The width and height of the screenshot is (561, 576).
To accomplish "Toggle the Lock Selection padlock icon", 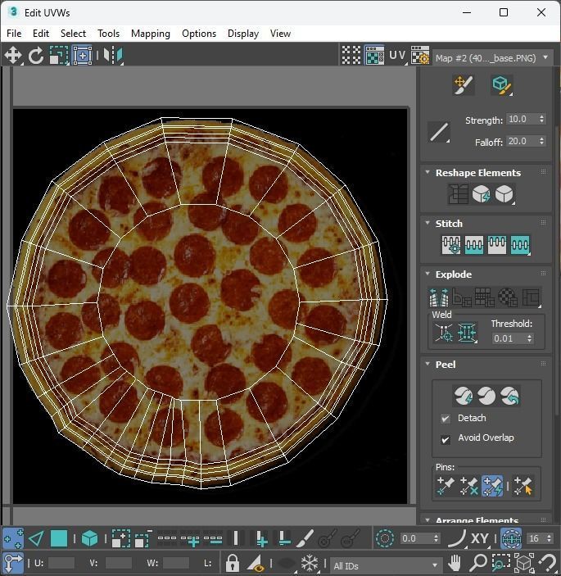I will 232,563.
